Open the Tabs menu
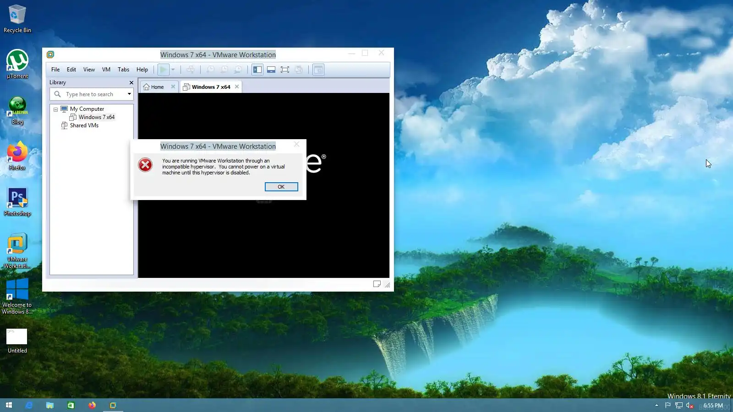The image size is (733, 412). click(123, 70)
